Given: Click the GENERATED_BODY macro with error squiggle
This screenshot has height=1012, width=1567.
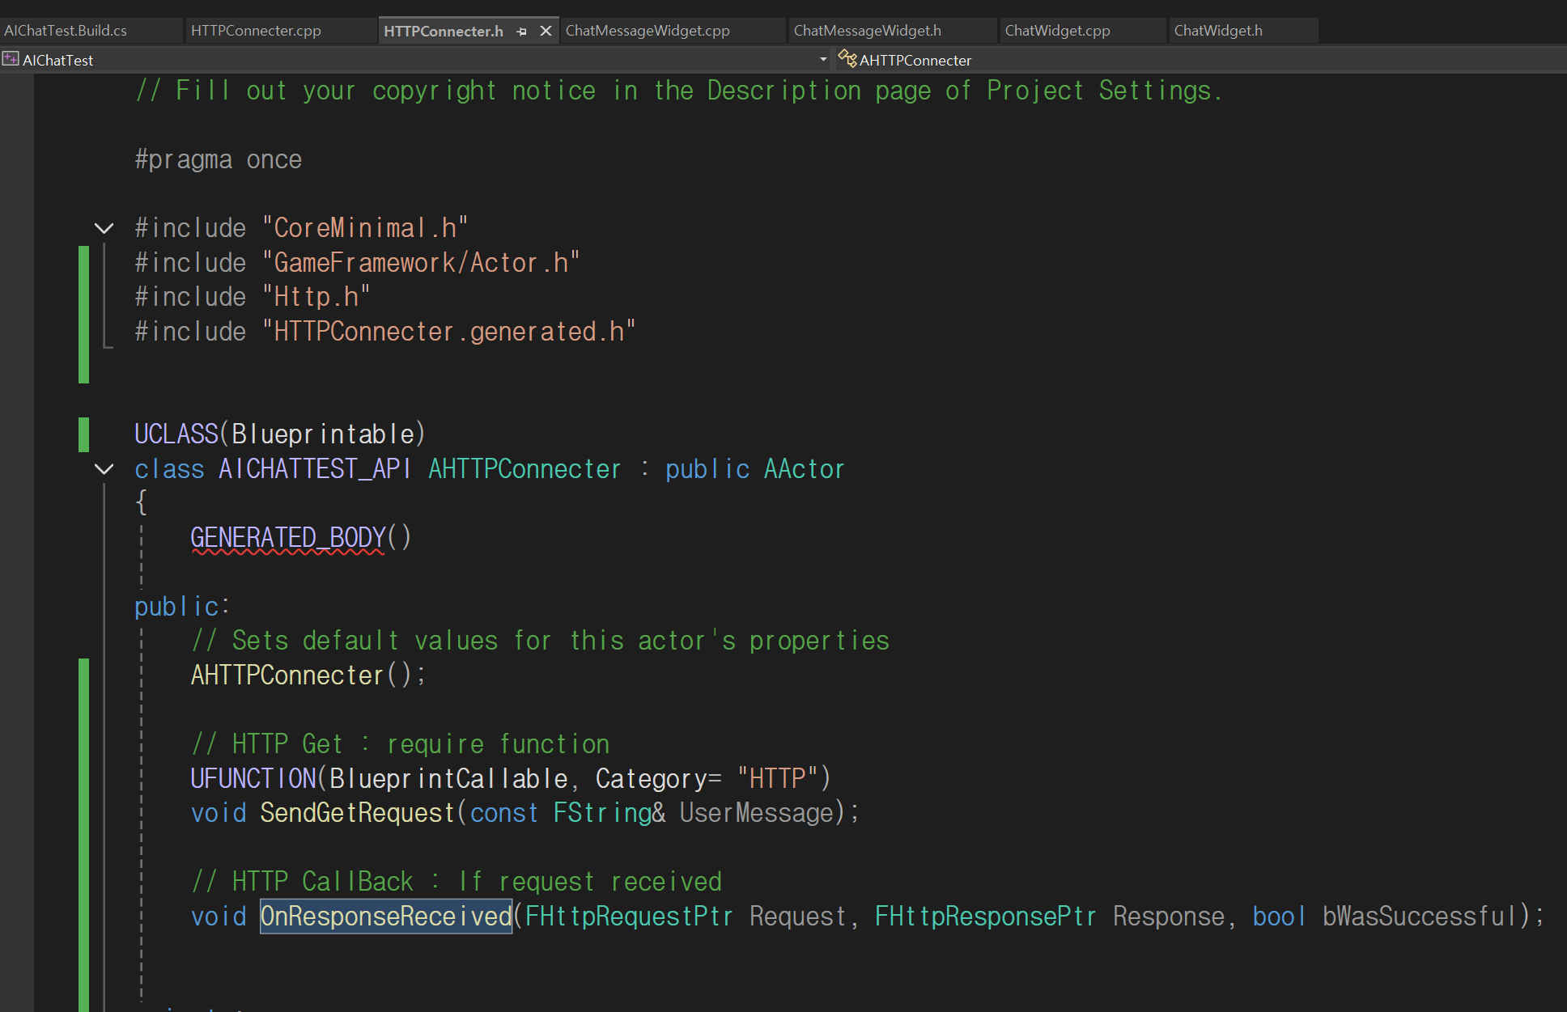Looking at the screenshot, I should pos(288,538).
